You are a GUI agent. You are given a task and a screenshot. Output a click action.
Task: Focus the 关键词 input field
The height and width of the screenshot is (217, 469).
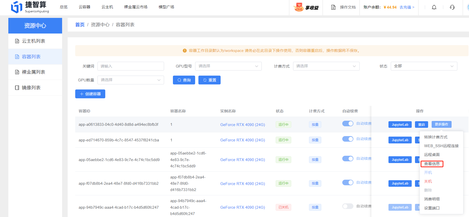(131, 66)
